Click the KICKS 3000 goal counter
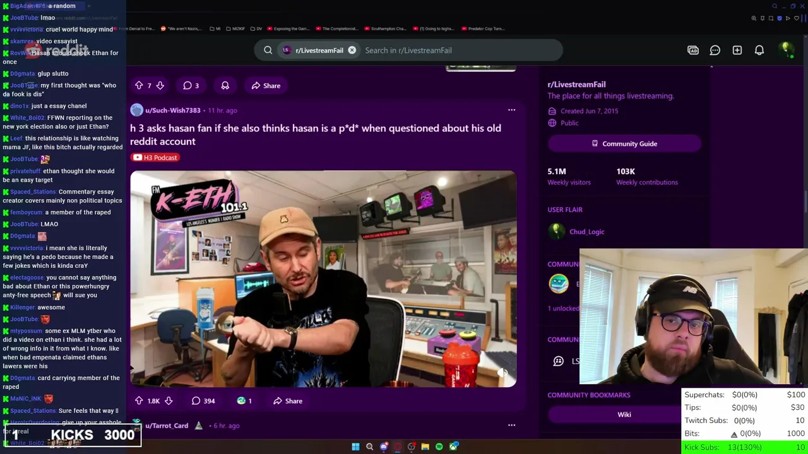Image resolution: width=808 pixels, height=454 pixels. pos(72,434)
